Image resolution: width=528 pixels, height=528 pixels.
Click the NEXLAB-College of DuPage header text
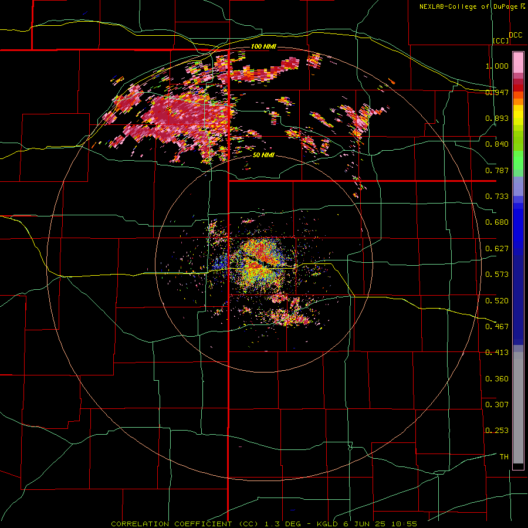pos(468,6)
